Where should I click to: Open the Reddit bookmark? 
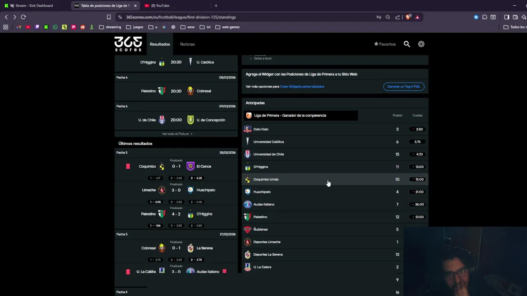83,27
